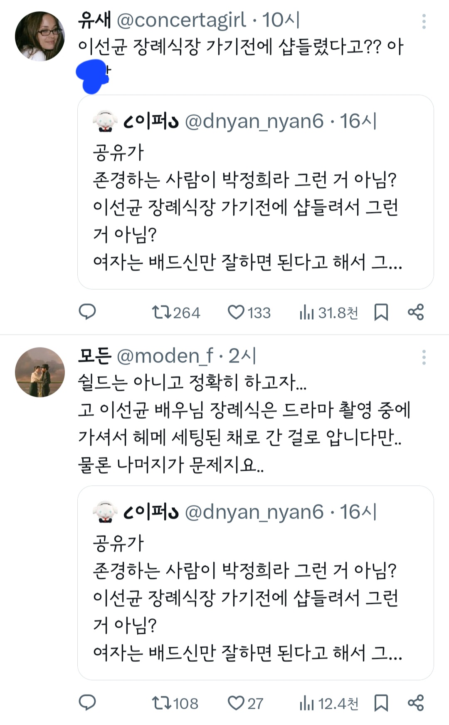The width and height of the screenshot is (449, 725).
Task: Open quoted dnyan_nyan6 tweet in second post
Action: click(x=255, y=583)
